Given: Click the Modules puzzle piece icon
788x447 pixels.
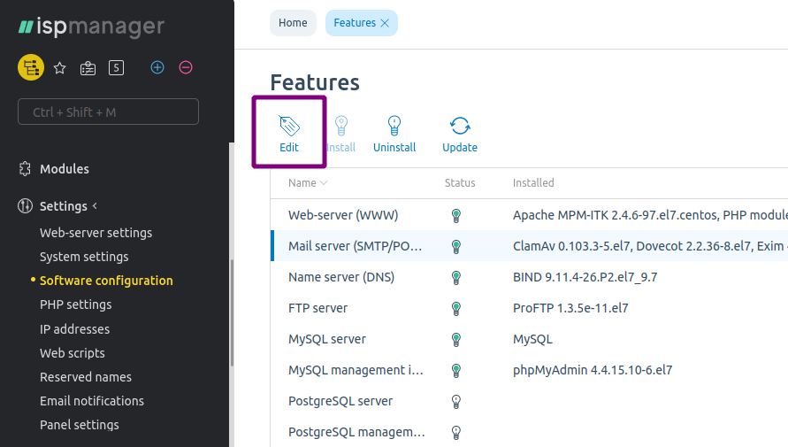Looking at the screenshot, I should coord(25,169).
